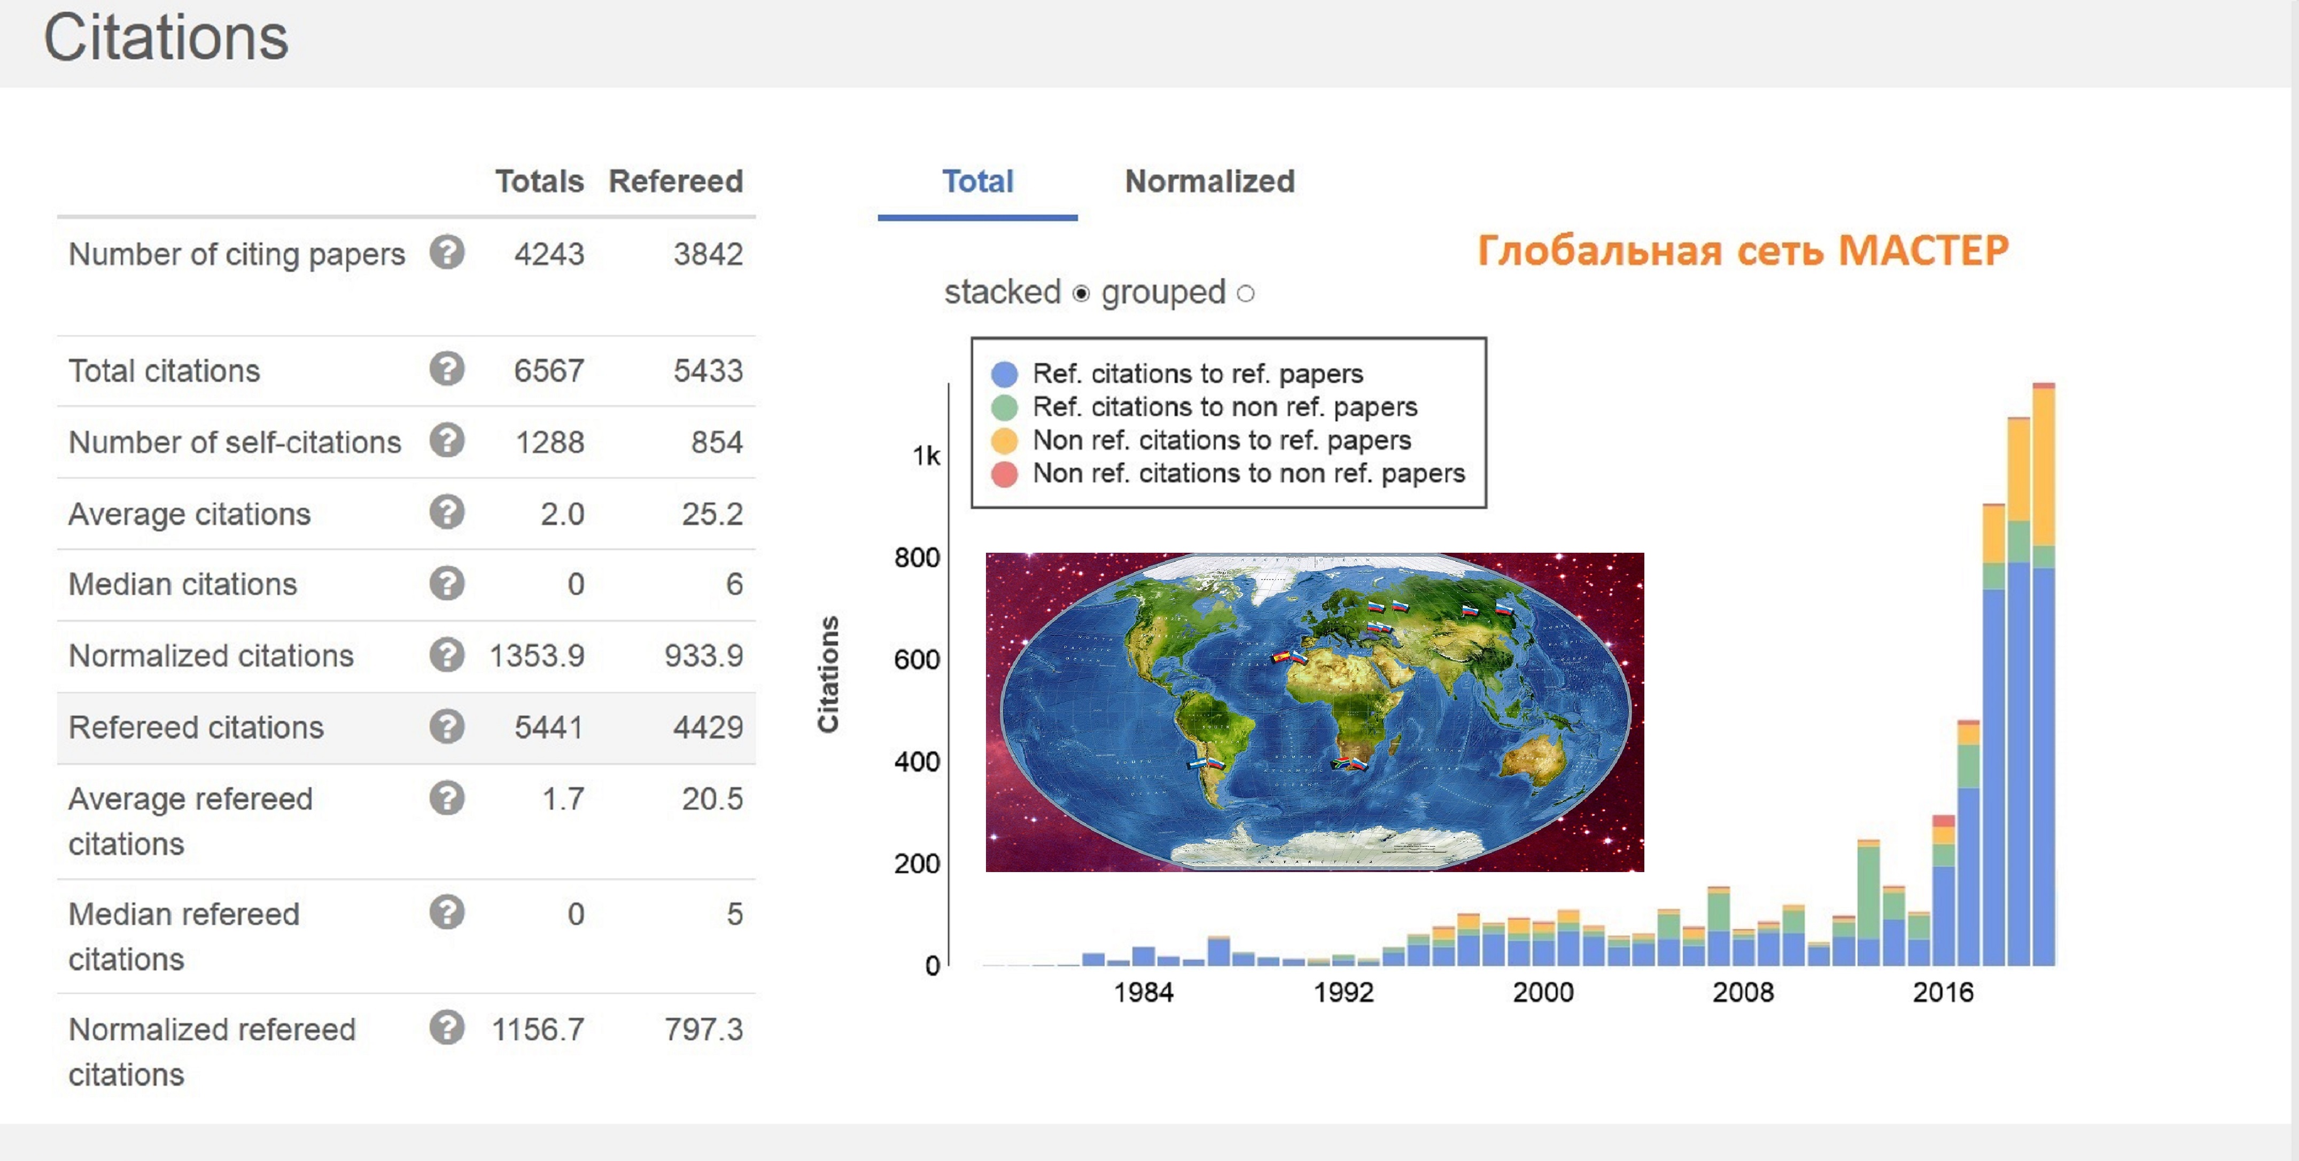
Task: Open help for Normalized citations row
Action: [446, 655]
